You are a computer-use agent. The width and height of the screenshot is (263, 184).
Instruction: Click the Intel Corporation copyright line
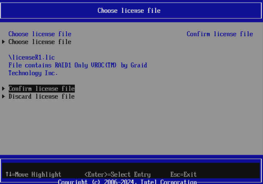127,182
